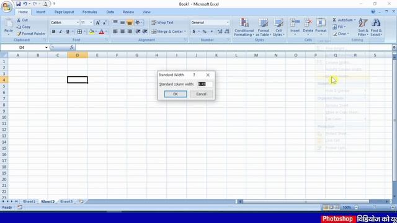Click the Office button logo
This screenshot has height=223, width=397.
coord(7,6)
